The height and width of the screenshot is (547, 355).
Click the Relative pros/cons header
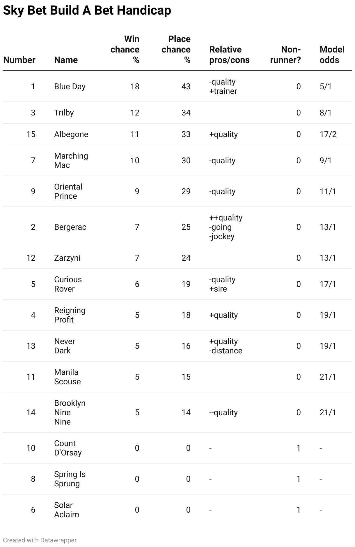pyautogui.click(x=229, y=55)
